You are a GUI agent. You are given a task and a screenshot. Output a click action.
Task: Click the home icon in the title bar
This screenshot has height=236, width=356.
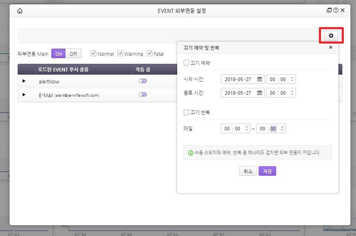[20, 11]
